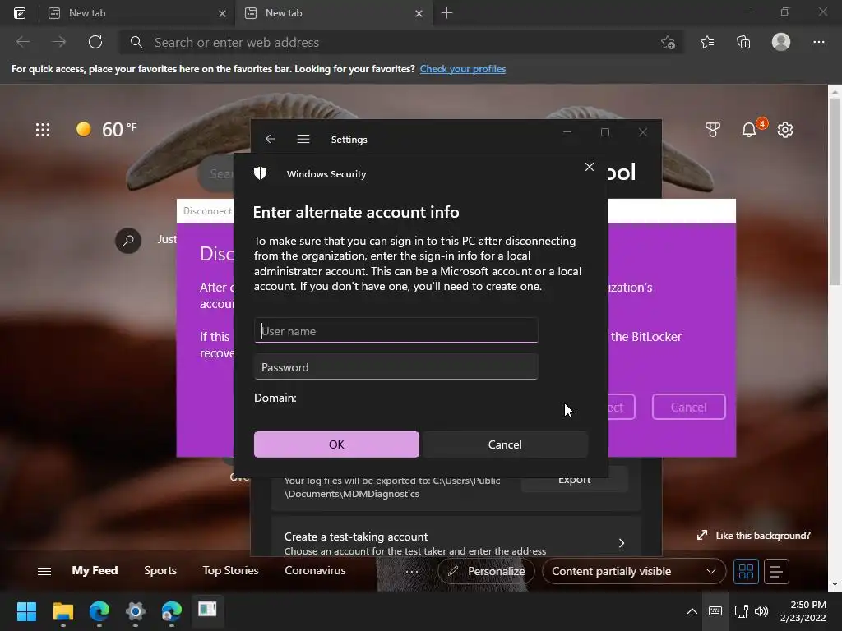Open Windows Start menu
This screenshot has width=842, height=631.
pyautogui.click(x=26, y=611)
